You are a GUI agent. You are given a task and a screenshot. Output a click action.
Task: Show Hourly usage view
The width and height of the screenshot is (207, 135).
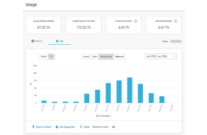[86, 57]
